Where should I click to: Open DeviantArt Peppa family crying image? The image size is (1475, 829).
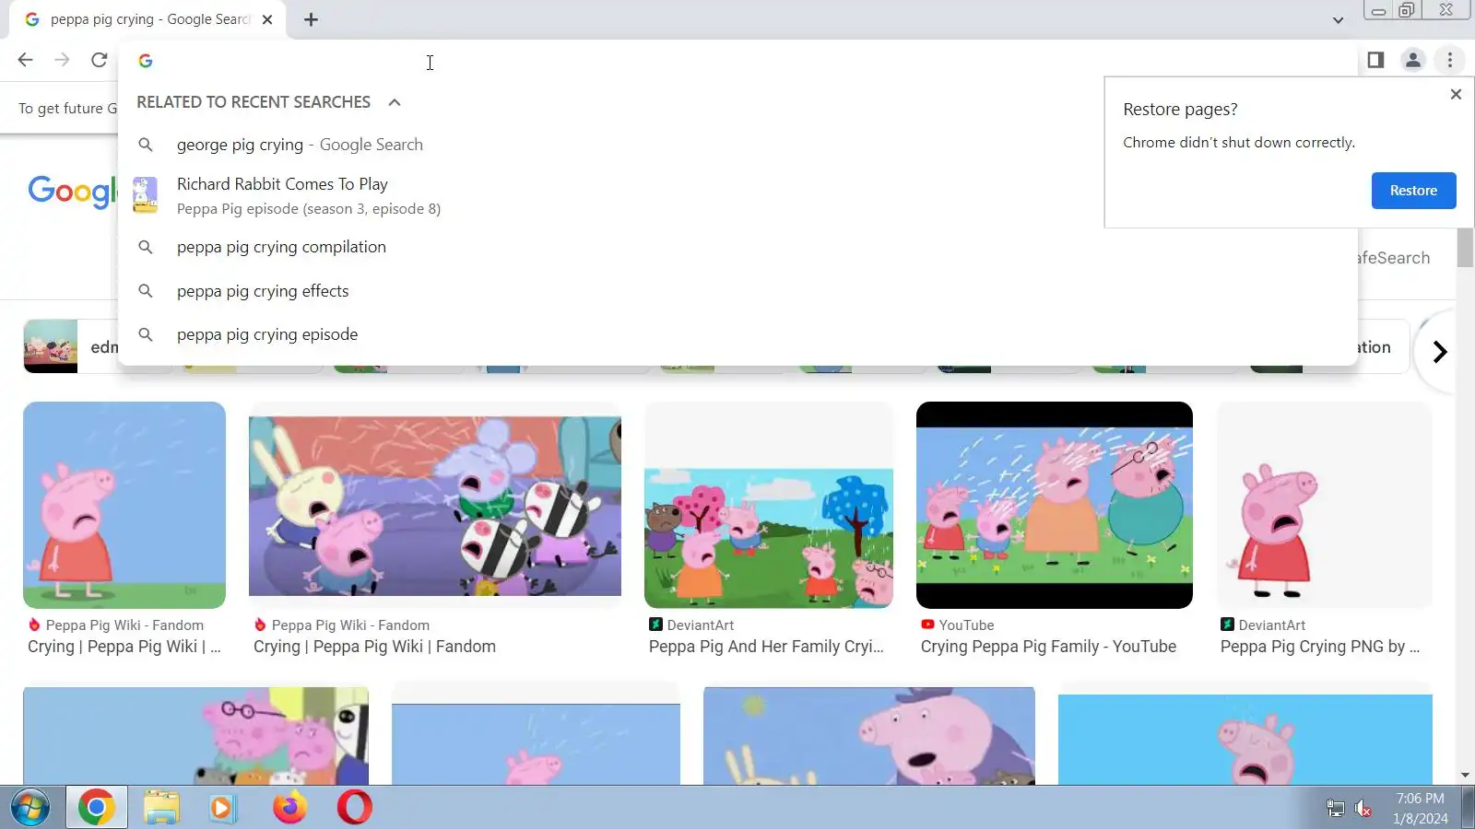(x=769, y=538)
